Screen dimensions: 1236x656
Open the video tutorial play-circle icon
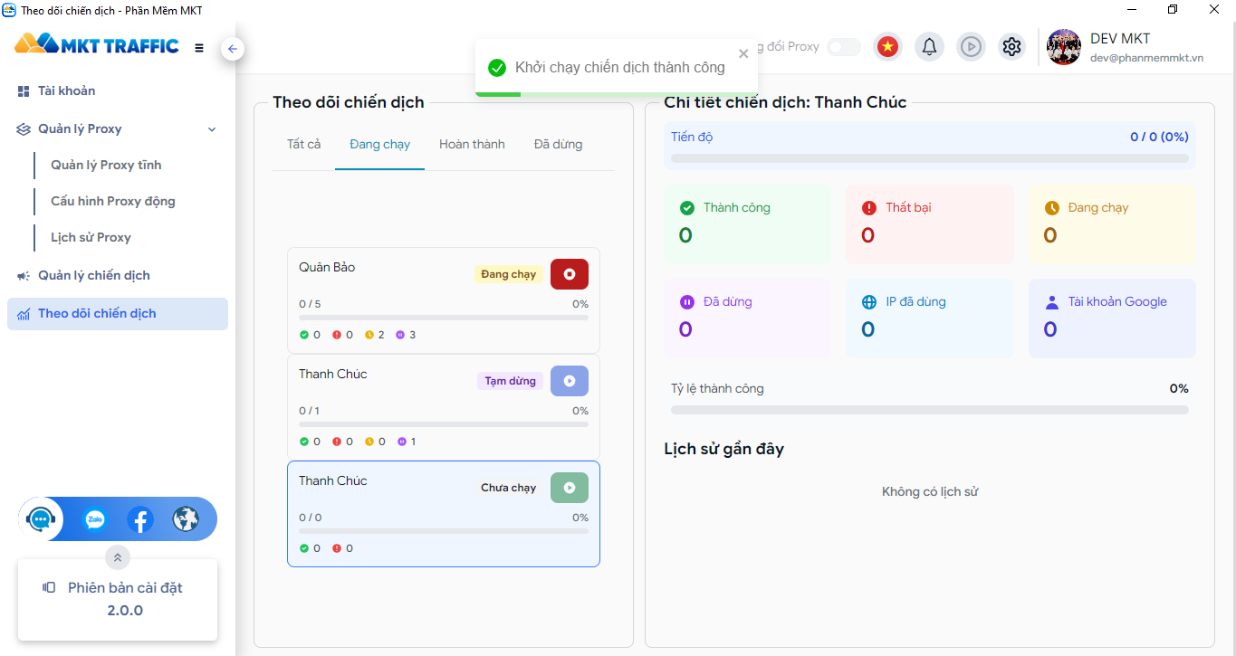click(971, 46)
